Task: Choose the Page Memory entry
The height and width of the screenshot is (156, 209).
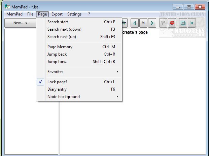Action: [x=79, y=47]
